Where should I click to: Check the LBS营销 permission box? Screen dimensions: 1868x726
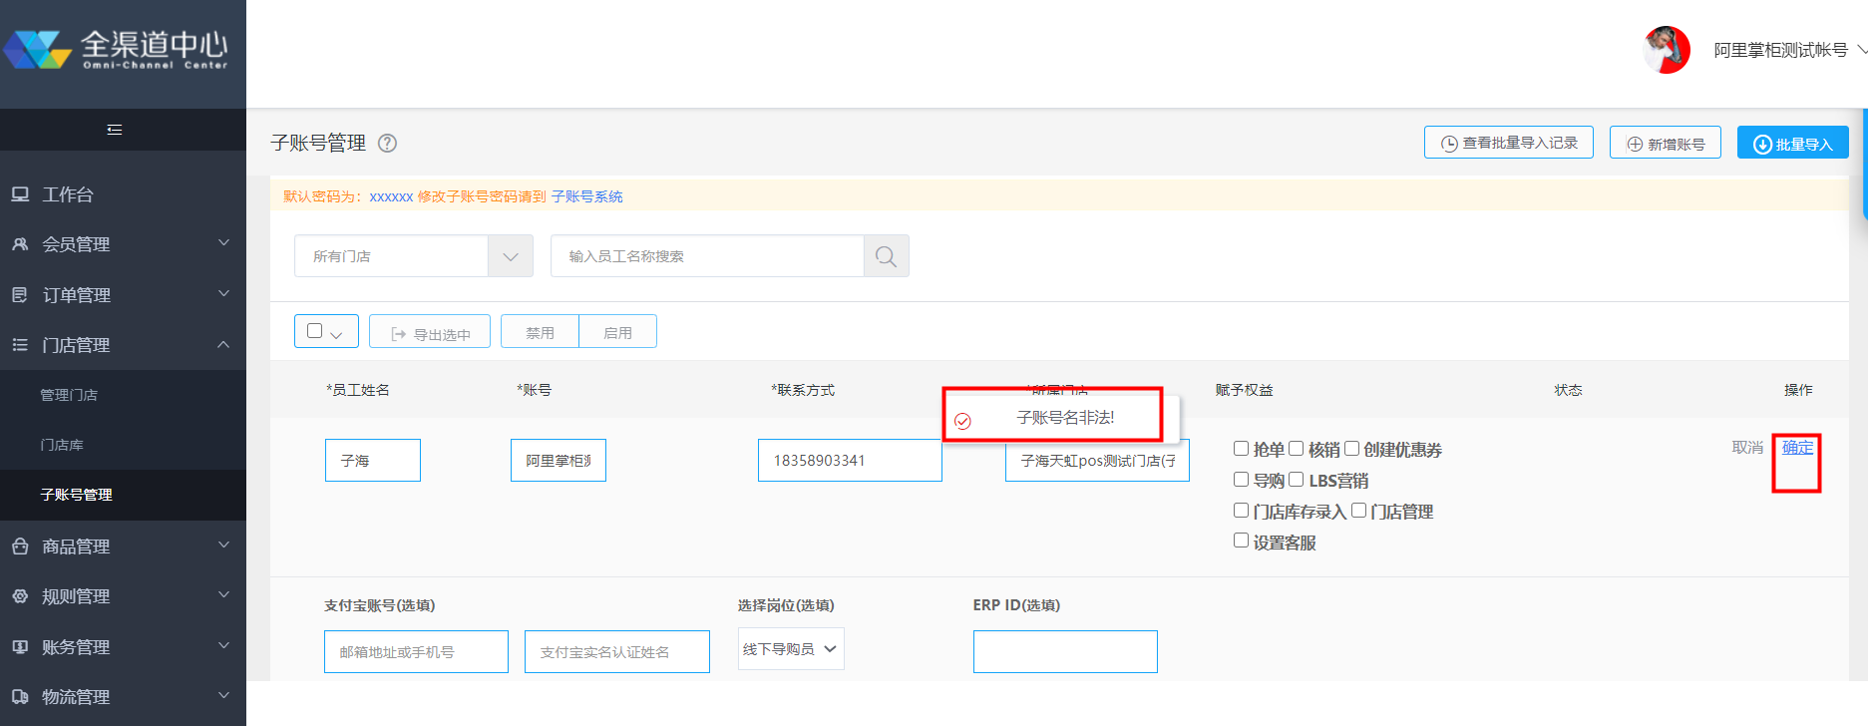[x=1297, y=480]
